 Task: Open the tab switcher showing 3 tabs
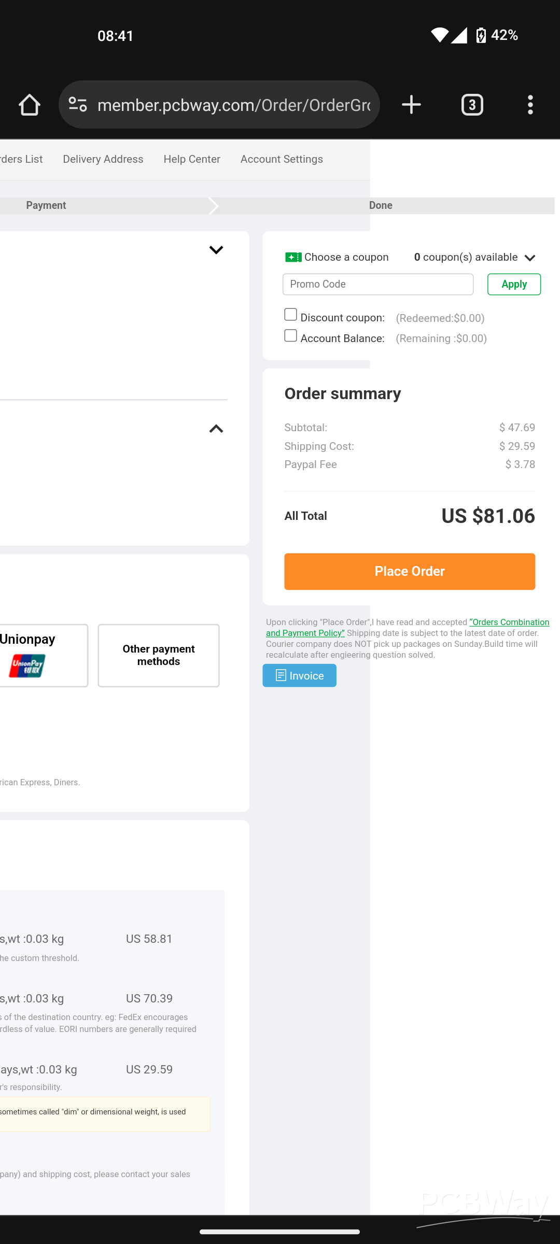pyautogui.click(x=472, y=105)
